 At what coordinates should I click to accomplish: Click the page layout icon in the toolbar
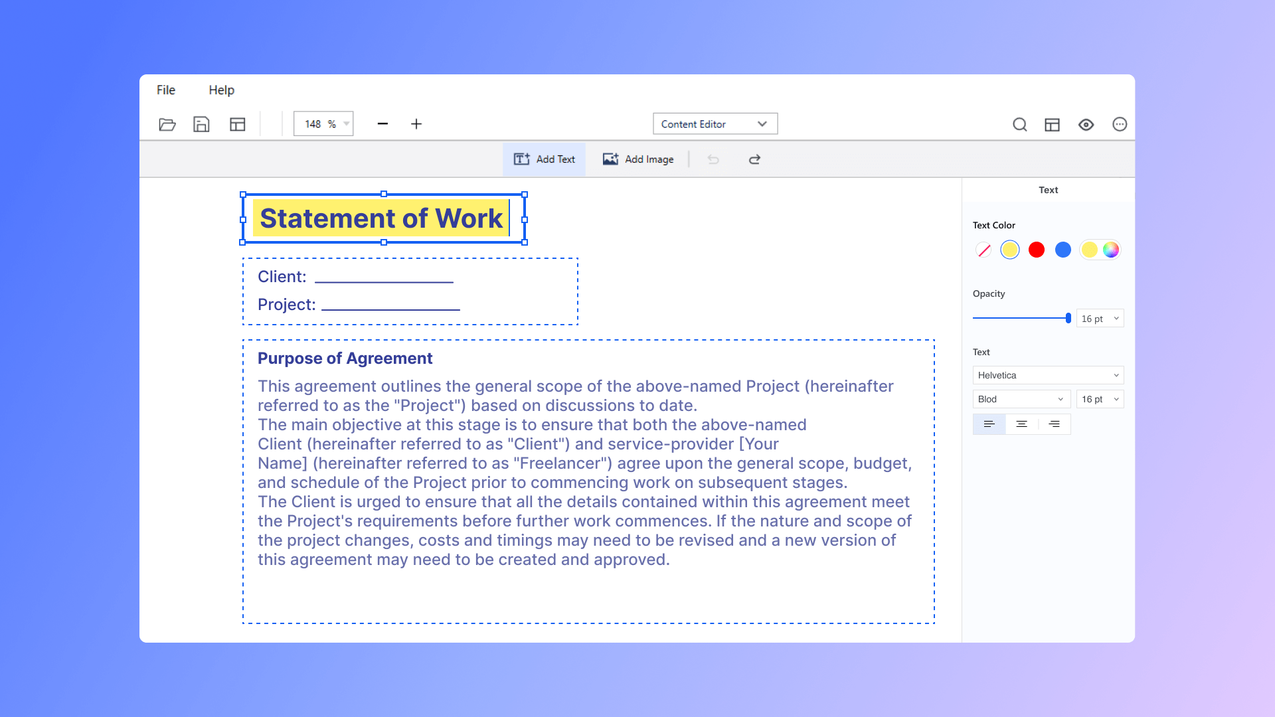coord(237,124)
